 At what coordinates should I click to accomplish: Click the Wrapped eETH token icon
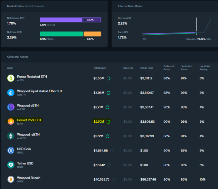11,107
